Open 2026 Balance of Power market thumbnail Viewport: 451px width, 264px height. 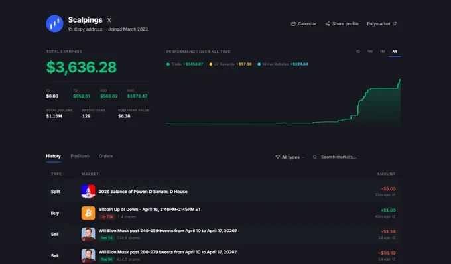pyautogui.click(x=88, y=192)
